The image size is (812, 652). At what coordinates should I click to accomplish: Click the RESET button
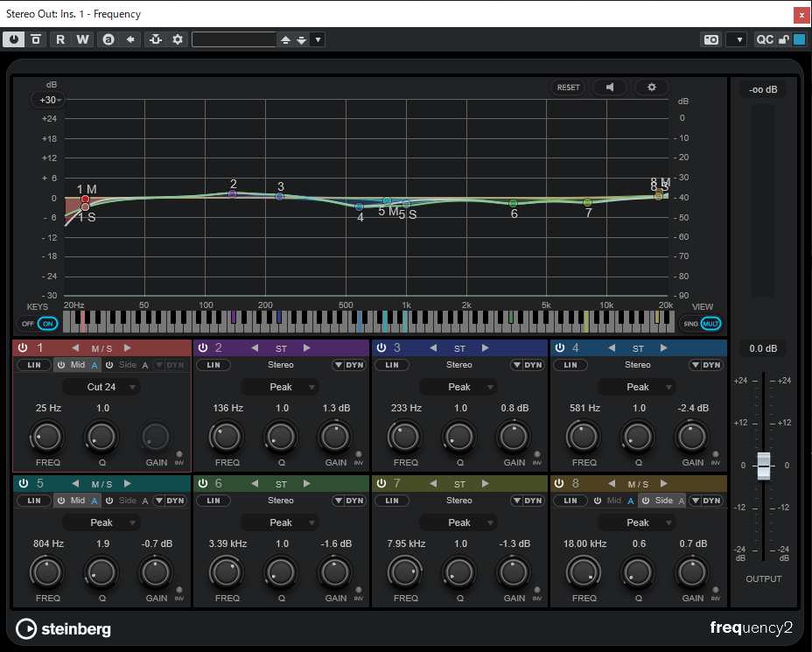(568, 87)
